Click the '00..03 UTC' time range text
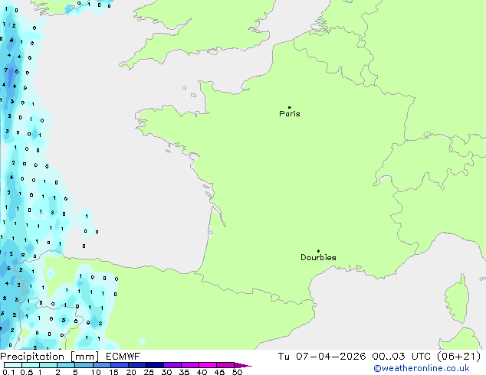The image size is (486, 375). pyautogui.click(x=402, y=357)
